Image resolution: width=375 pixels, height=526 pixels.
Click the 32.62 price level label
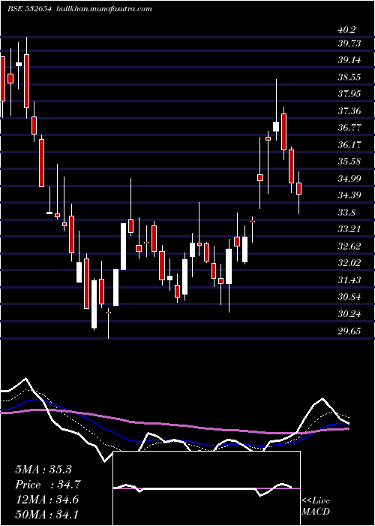tap(349, 246)
